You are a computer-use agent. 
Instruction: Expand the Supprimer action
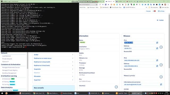pos(53,80)
